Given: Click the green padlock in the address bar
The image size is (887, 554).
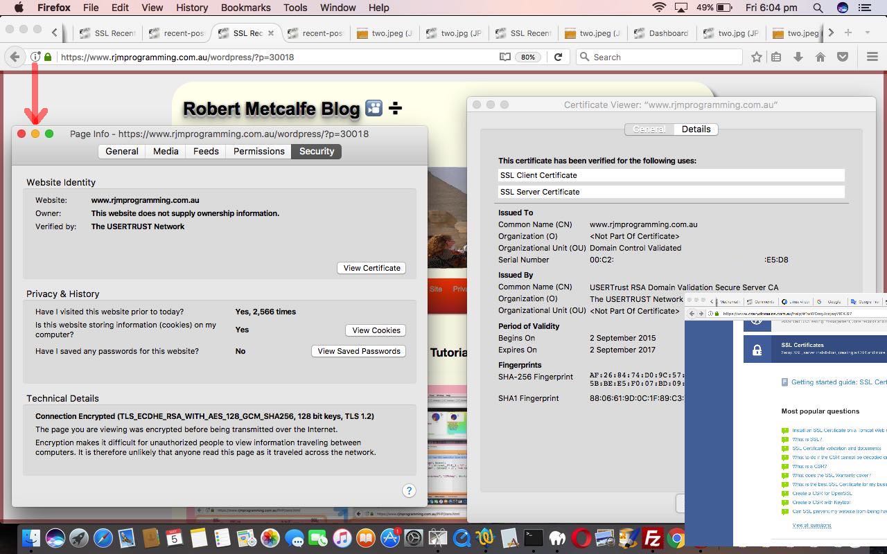Looking at the screenshot, I should [48, 57].
